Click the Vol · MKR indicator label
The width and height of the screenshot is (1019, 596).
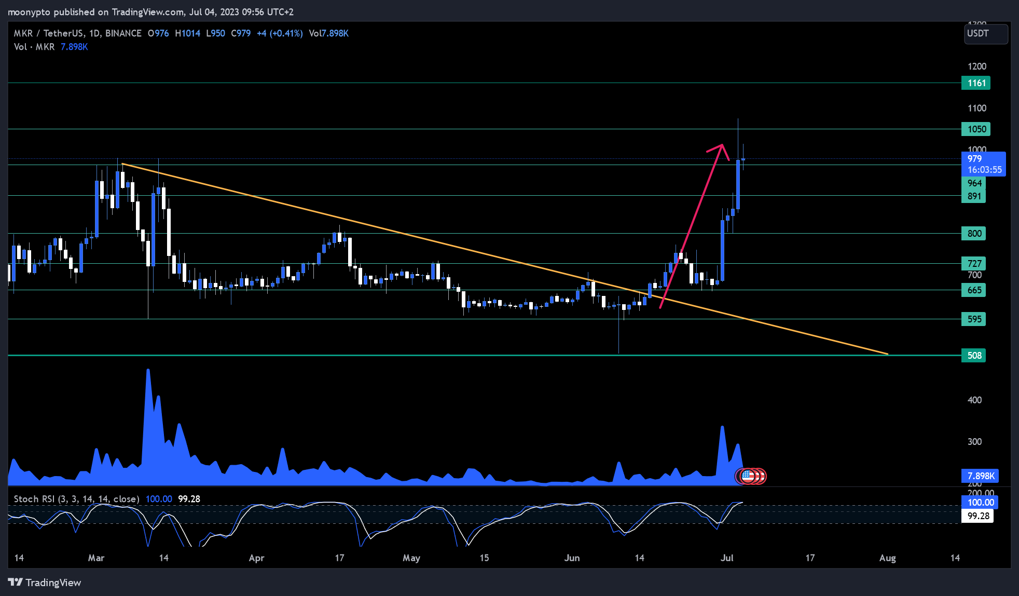point(34,47)
